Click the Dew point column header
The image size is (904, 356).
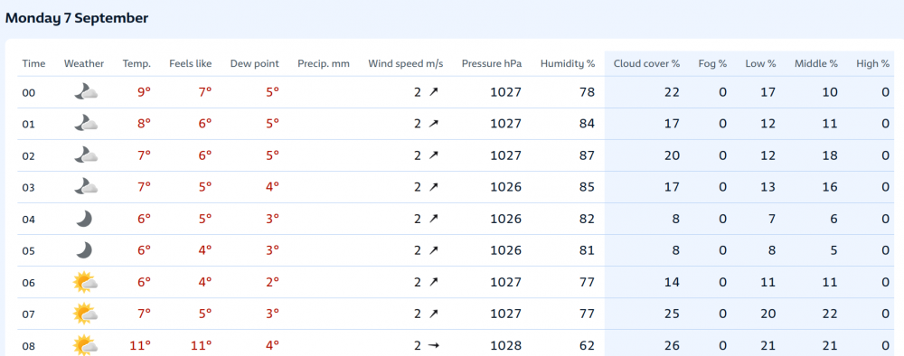coord(254,63)
